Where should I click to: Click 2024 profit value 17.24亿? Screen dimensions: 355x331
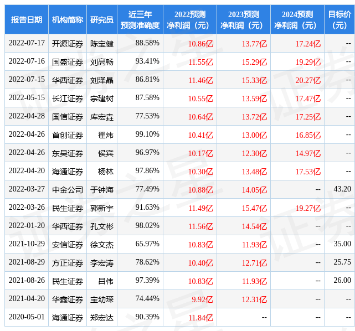pyautogui.click(x=308, y=44)
